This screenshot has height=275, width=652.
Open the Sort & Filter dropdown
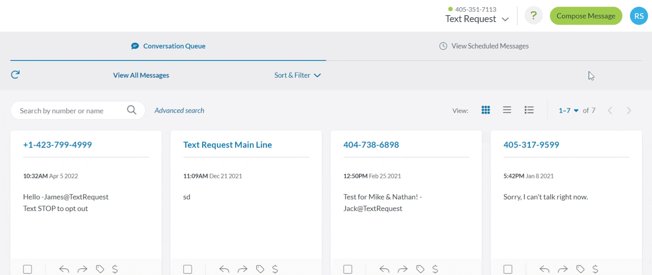tap(297, 75)
